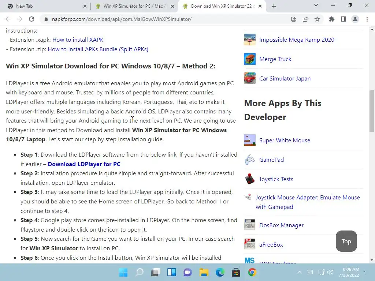Follow Download LDPlayer for PC link
375x281 pixels.
pos(84,164)
